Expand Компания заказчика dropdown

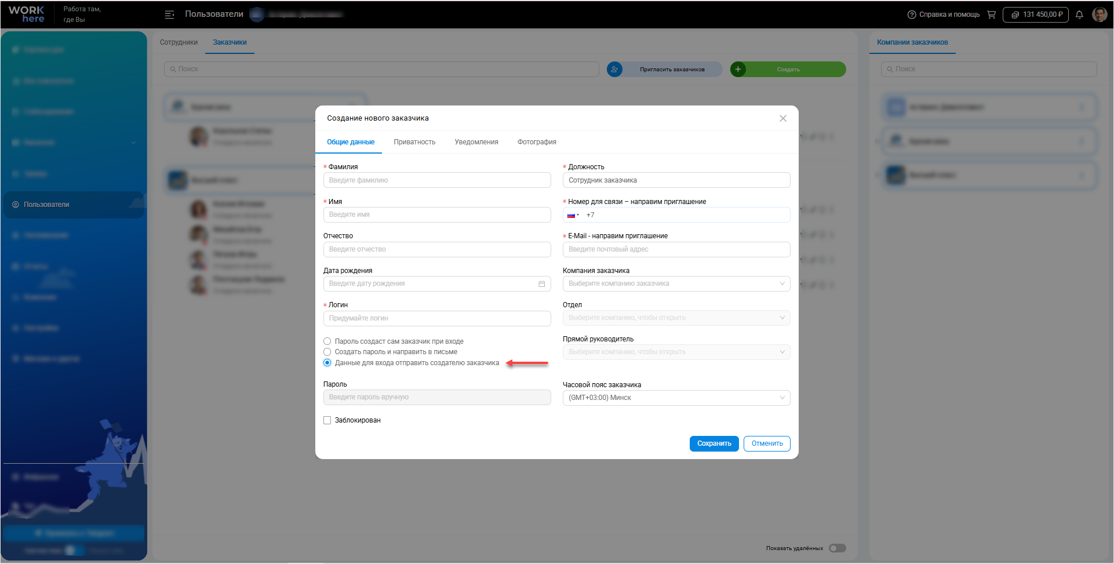click(676, 283)
